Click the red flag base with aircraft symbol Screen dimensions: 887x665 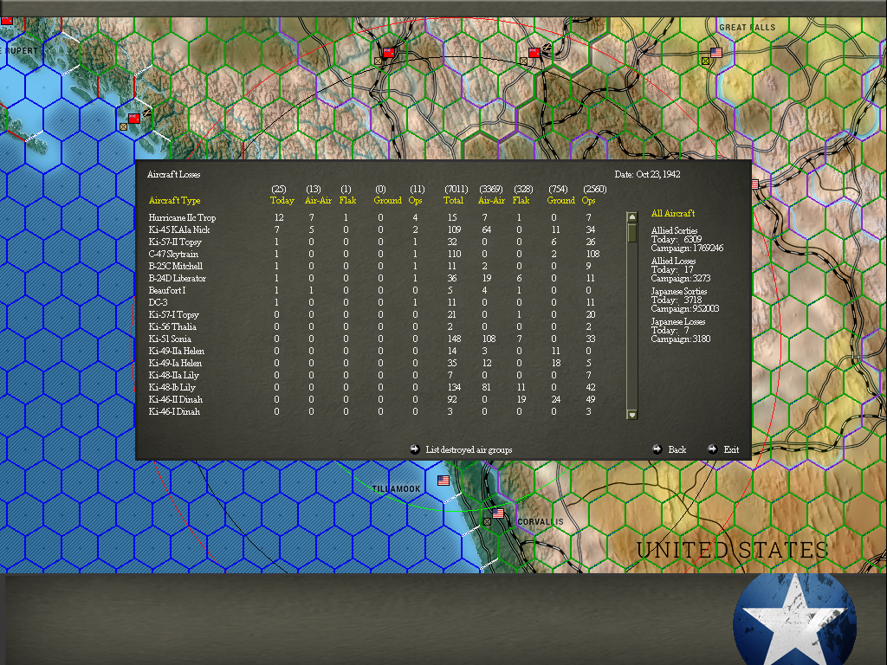(x=534, y=53)
